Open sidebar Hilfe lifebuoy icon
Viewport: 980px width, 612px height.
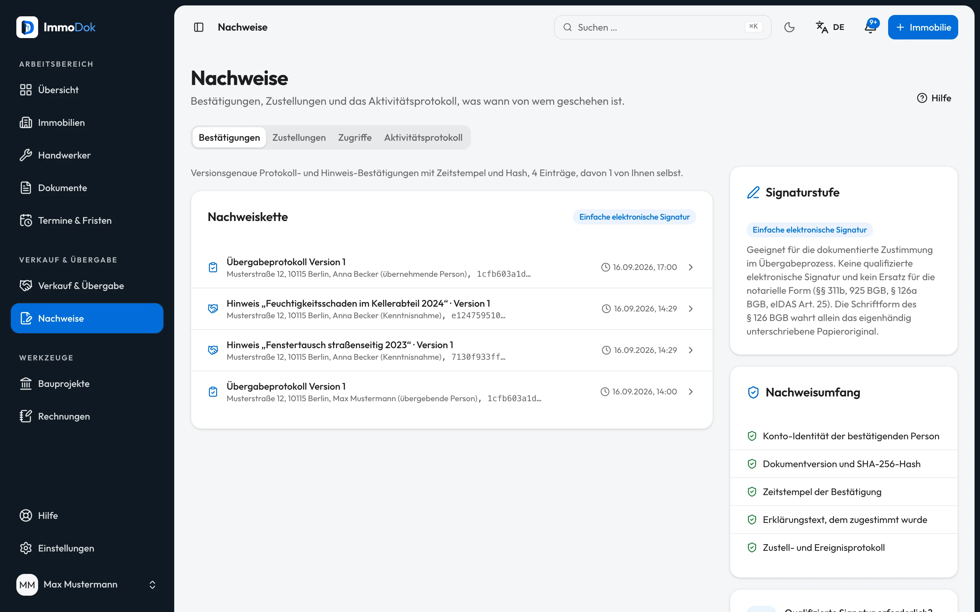[26, 515]
